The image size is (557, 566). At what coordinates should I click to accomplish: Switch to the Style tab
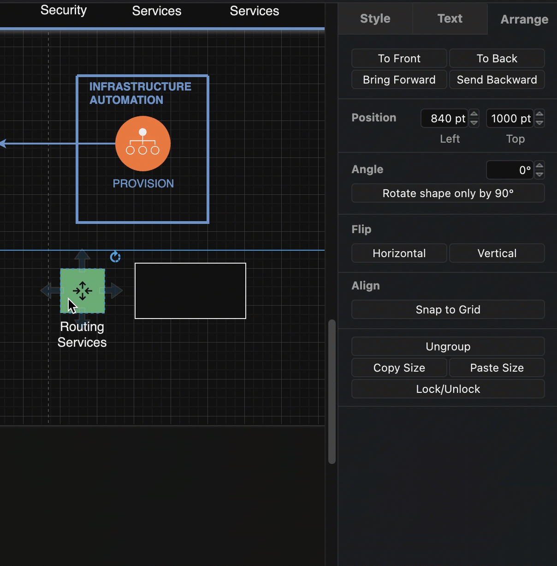coord(375,18)
